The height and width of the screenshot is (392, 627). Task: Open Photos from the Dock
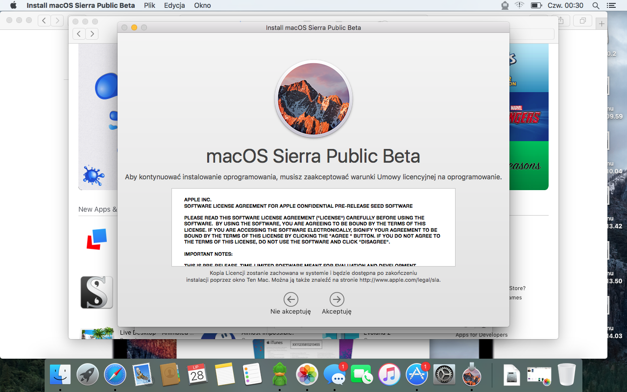(307, 376)
